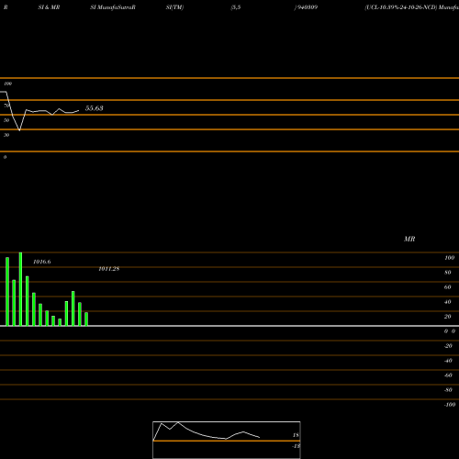Click the '-18' label in mini chart
Viewport: 459px width, 459px height.
click(x=297, y=446)
